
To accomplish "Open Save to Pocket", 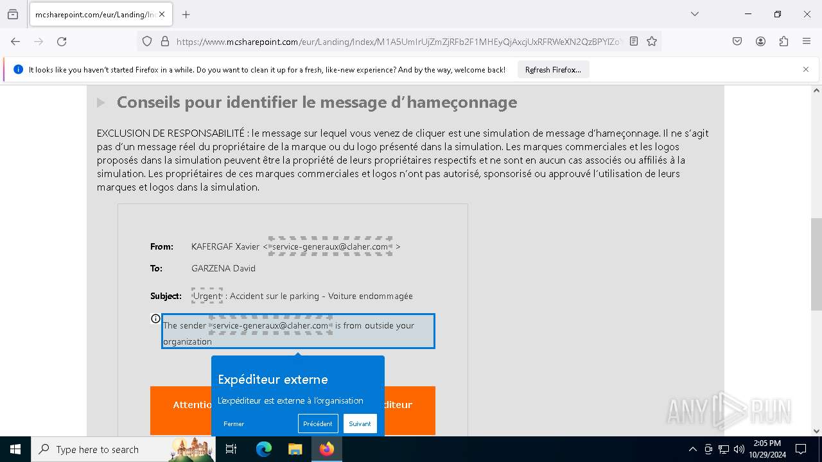I will (737, 41).
